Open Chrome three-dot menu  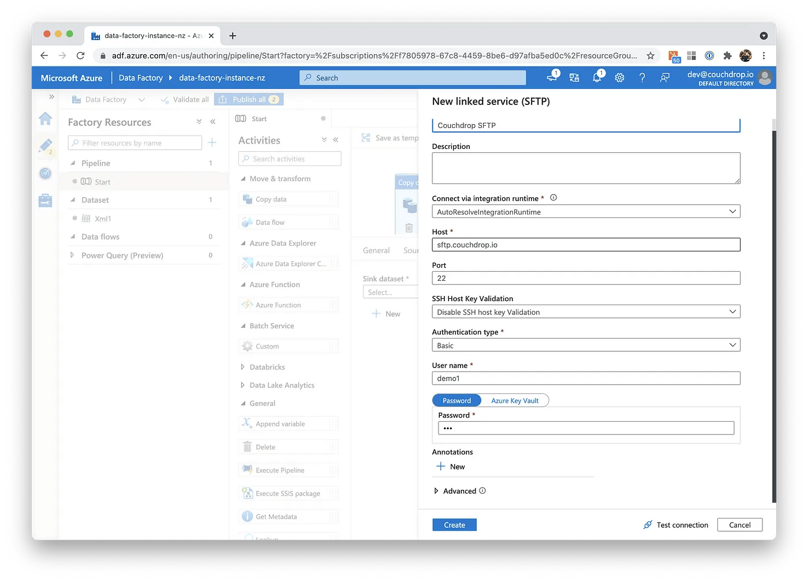coord(764,55)
